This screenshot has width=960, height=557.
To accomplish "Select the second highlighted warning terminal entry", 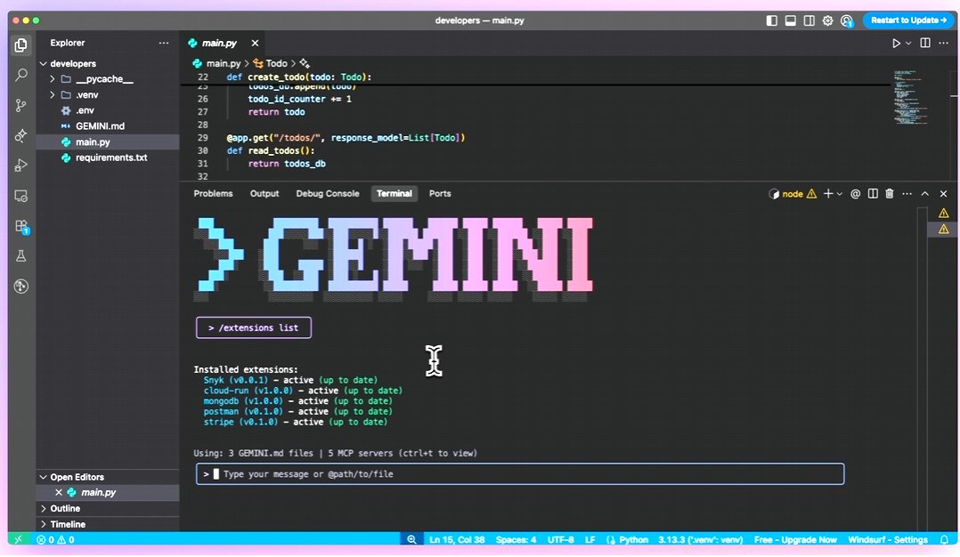I will click(x=943, y=230).
